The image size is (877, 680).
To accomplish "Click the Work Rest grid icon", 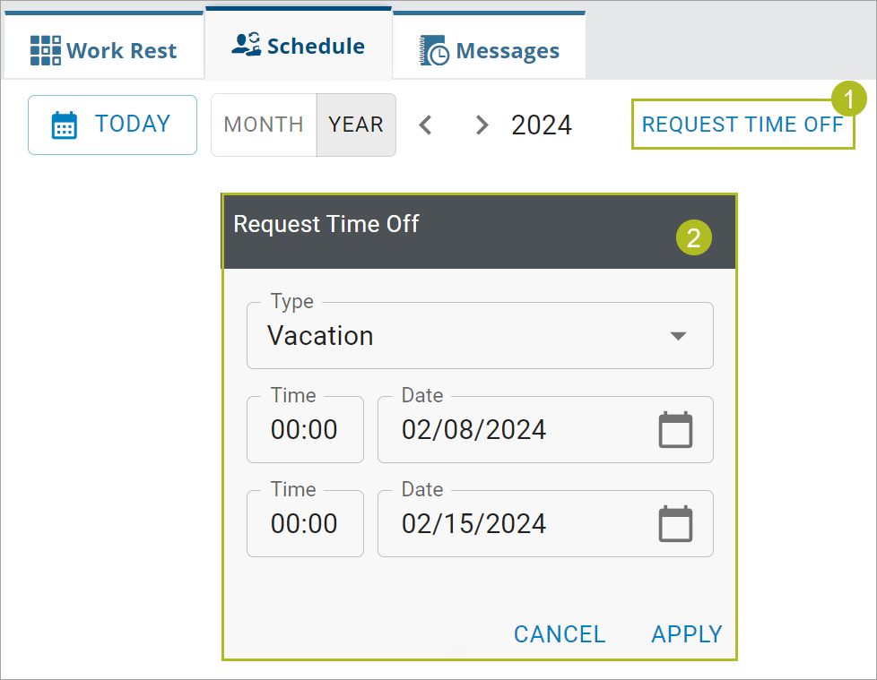I will tap(46, 50).
